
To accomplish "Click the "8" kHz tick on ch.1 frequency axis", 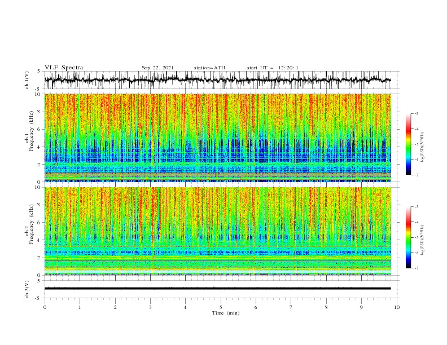I will (x=40, y=112).
